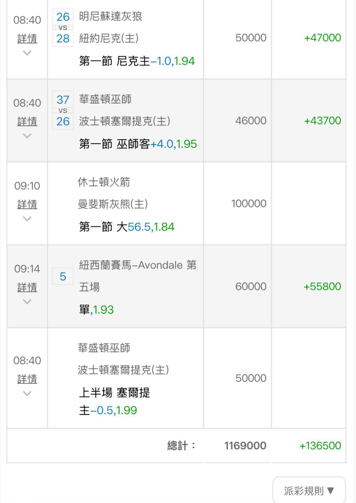Open 詳情 for the 09:14 紐西蘭賽馬 bet

pos(27,287)
